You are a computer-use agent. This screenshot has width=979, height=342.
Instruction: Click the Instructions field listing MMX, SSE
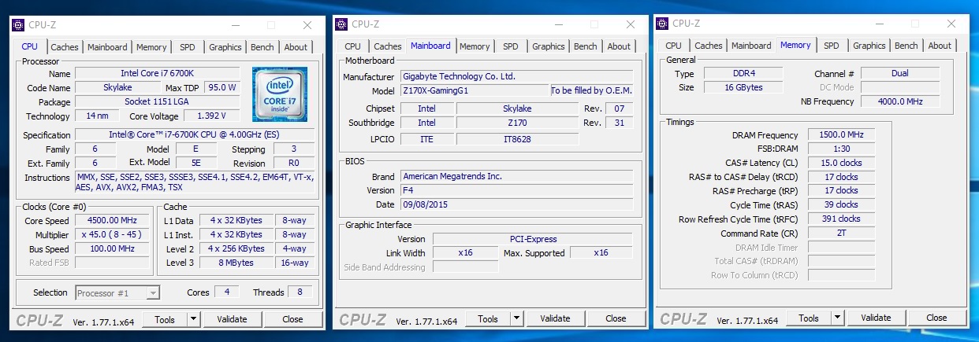coord(194,182)
